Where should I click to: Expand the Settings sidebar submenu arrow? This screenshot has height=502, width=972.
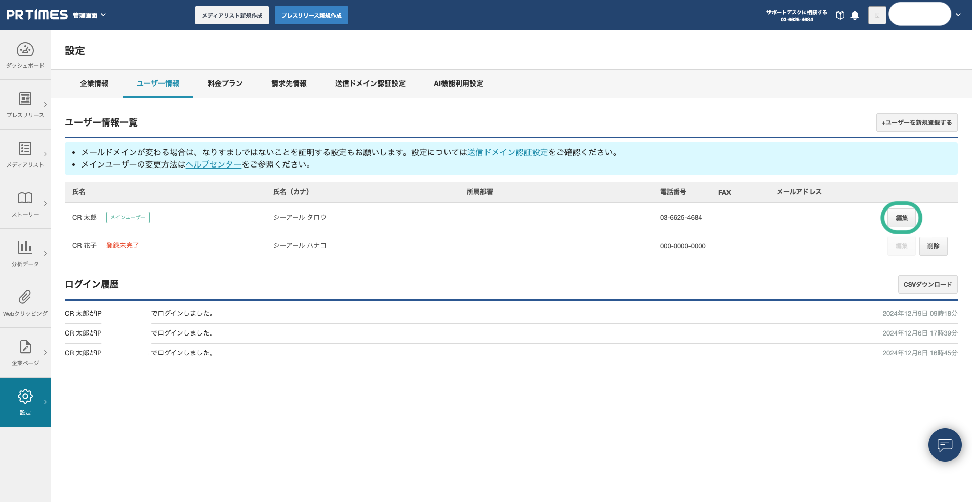pyautogui.click(x=45, y=402)
